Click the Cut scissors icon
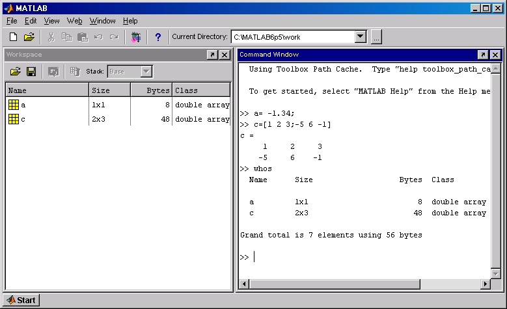The height and width of the screenshot is (309, 507). click(x=51, y=37)
